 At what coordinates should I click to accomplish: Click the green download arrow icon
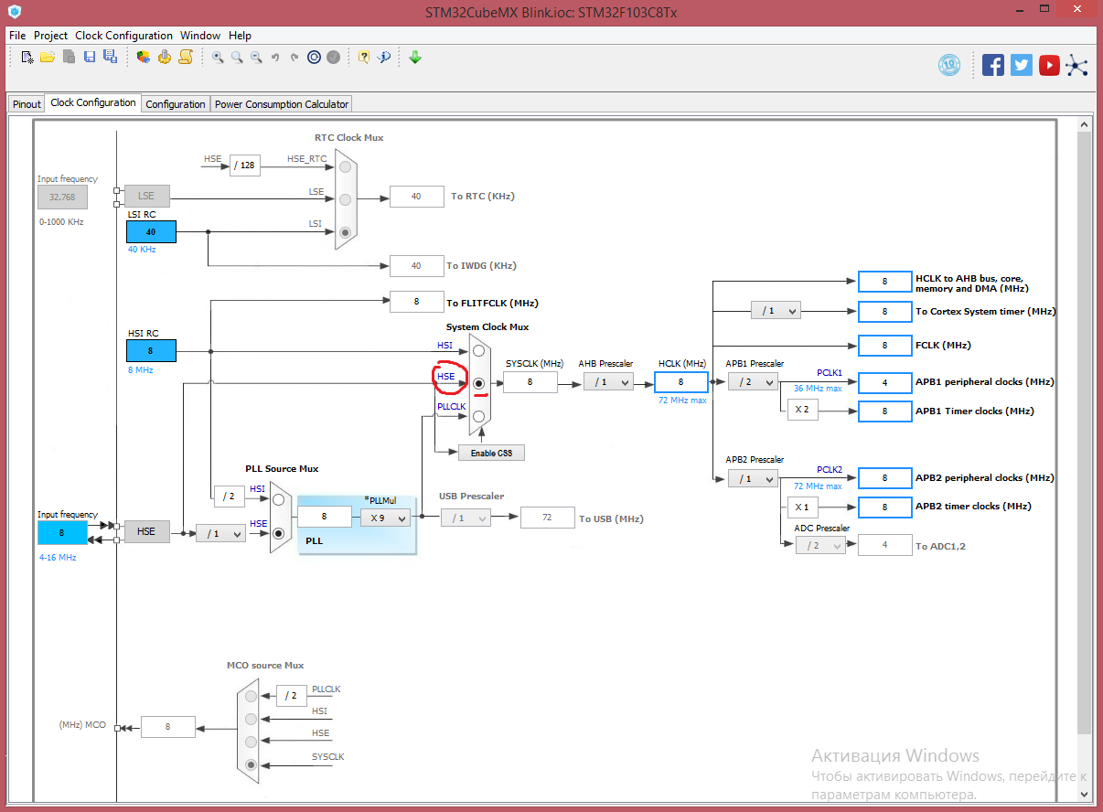point(415,57)
